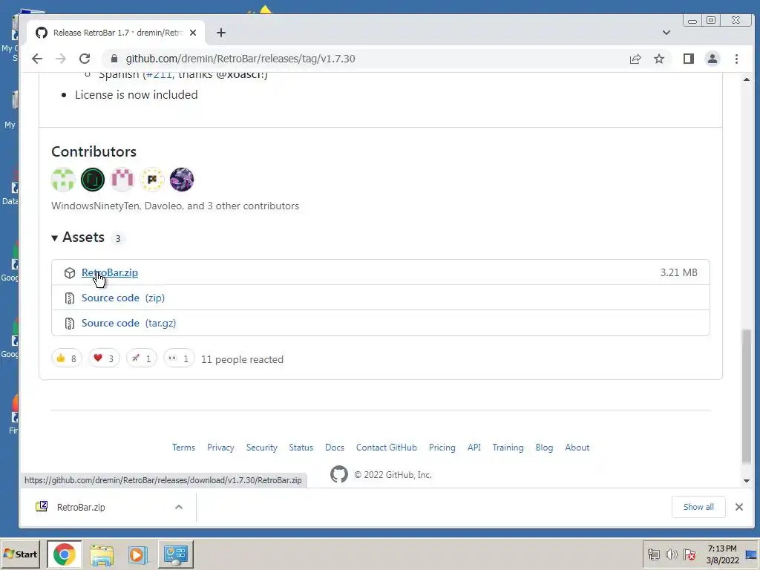Go back to the previous page

coord(37,59)
